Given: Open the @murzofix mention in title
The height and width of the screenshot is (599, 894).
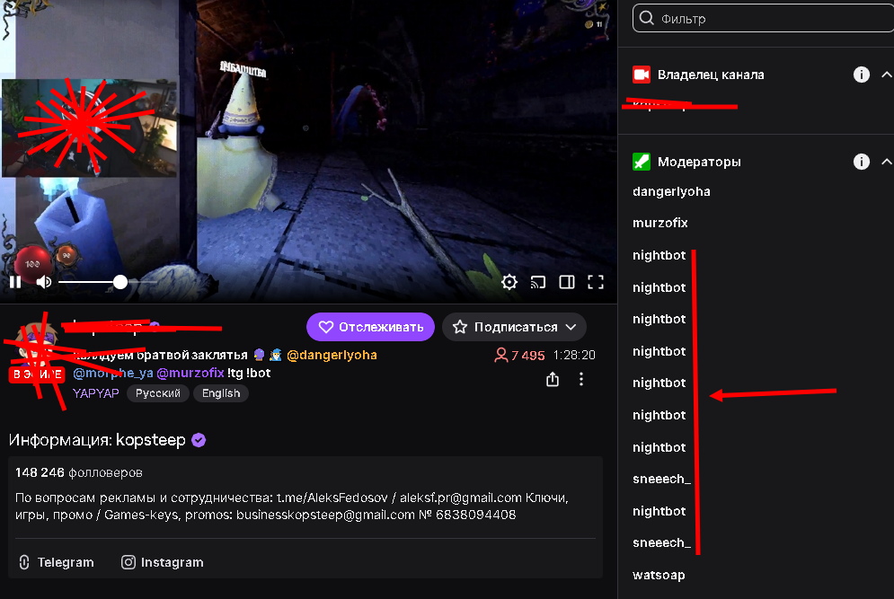Looking at the screenshot, I should [190, 374].
